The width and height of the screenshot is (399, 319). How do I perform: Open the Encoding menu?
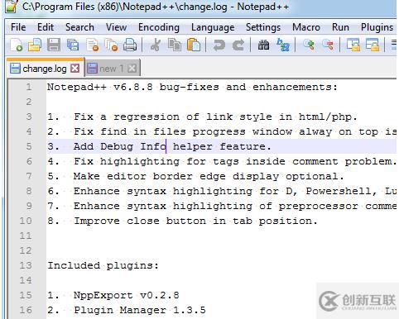(x=159, y=27)
